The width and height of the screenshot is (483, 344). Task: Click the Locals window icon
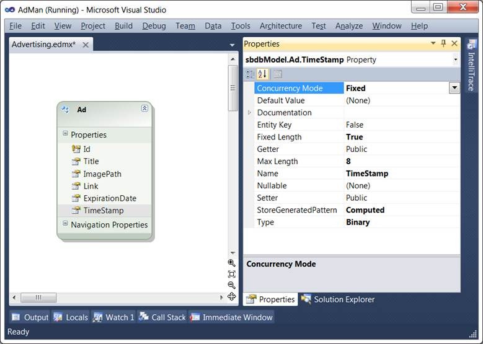point(58,317)
